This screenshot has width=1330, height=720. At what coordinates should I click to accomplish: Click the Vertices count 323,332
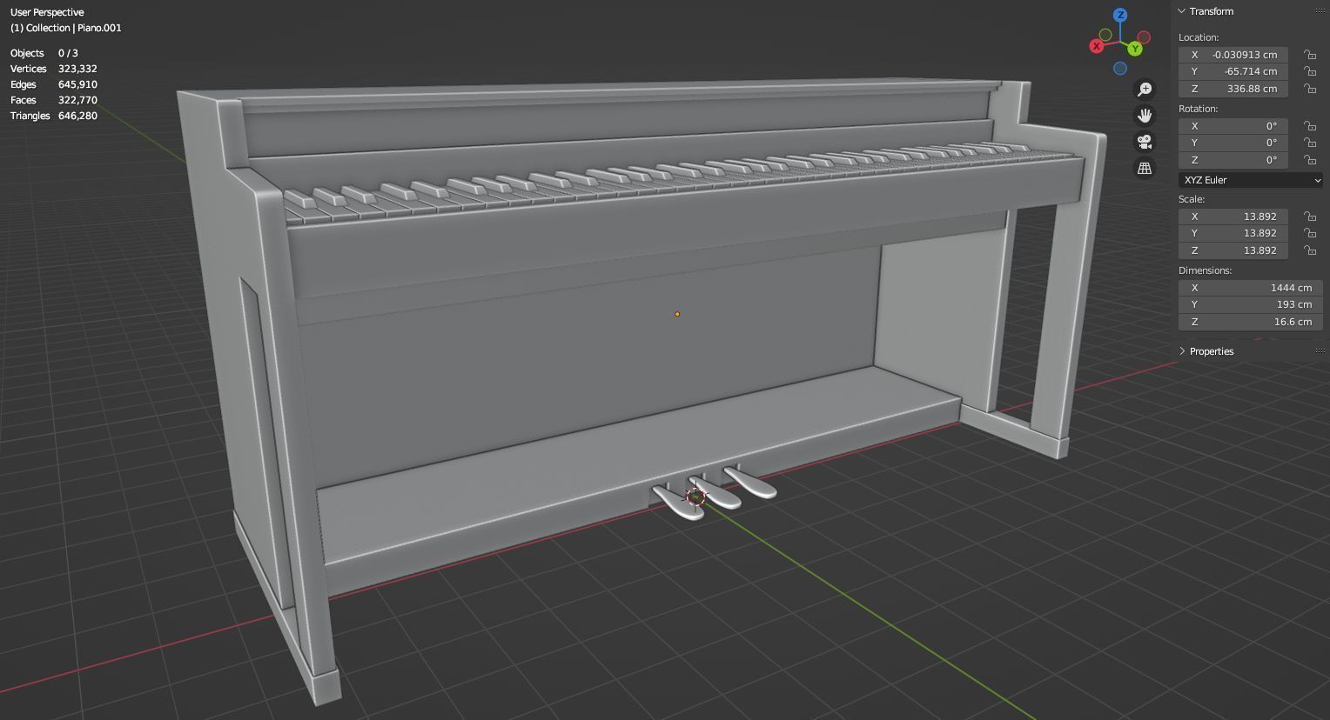(77, 69)
